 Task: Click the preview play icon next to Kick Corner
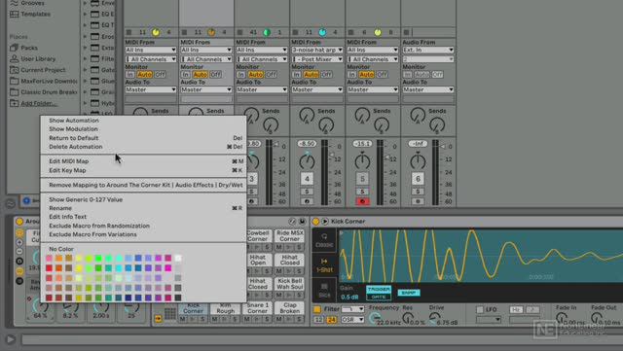pos(325,222)
